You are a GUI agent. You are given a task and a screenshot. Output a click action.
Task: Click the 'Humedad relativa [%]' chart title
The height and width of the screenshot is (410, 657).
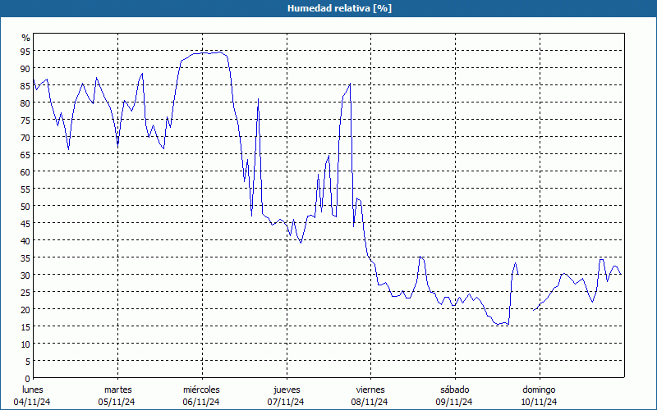click(339, 8)
